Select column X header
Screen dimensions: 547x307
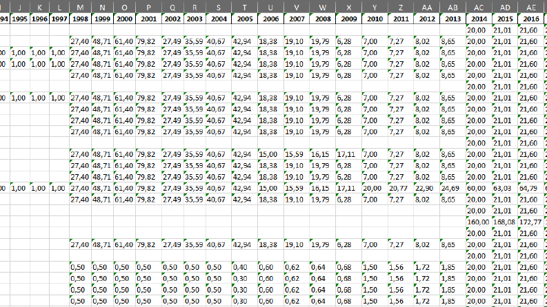[x=349, y=8]
